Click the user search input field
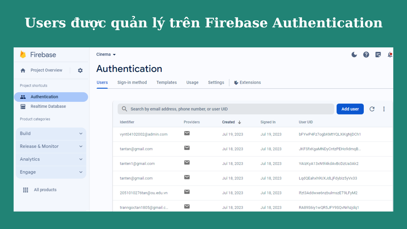The height and width of the screenshot is (229, 407). pos(226,109)
